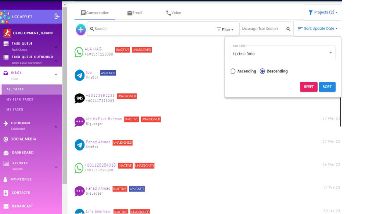This screenshot has height=214, width=376.
Task: Click the logout icon beside UCC APPLET
Action: 57,16
